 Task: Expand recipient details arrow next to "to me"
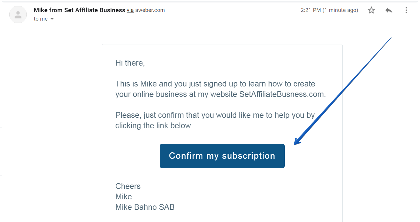point(52,19)
